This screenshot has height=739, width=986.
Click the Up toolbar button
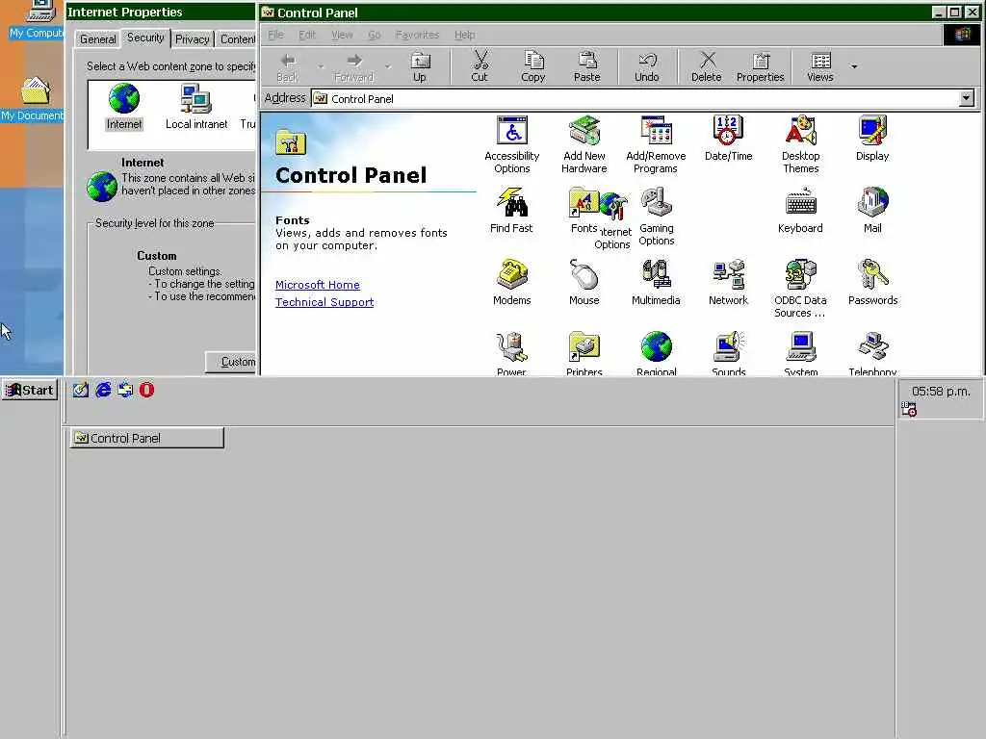(420, 66)
